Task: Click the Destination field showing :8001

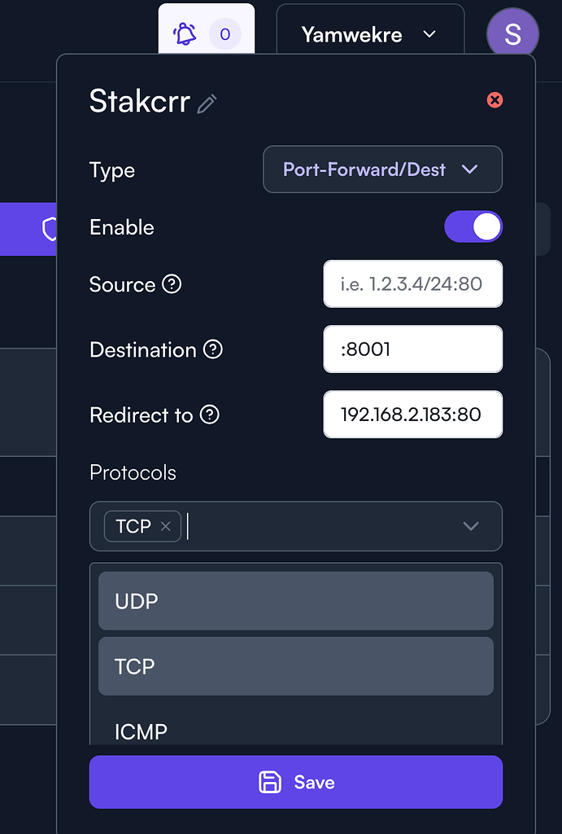Action: click(412, 349)
